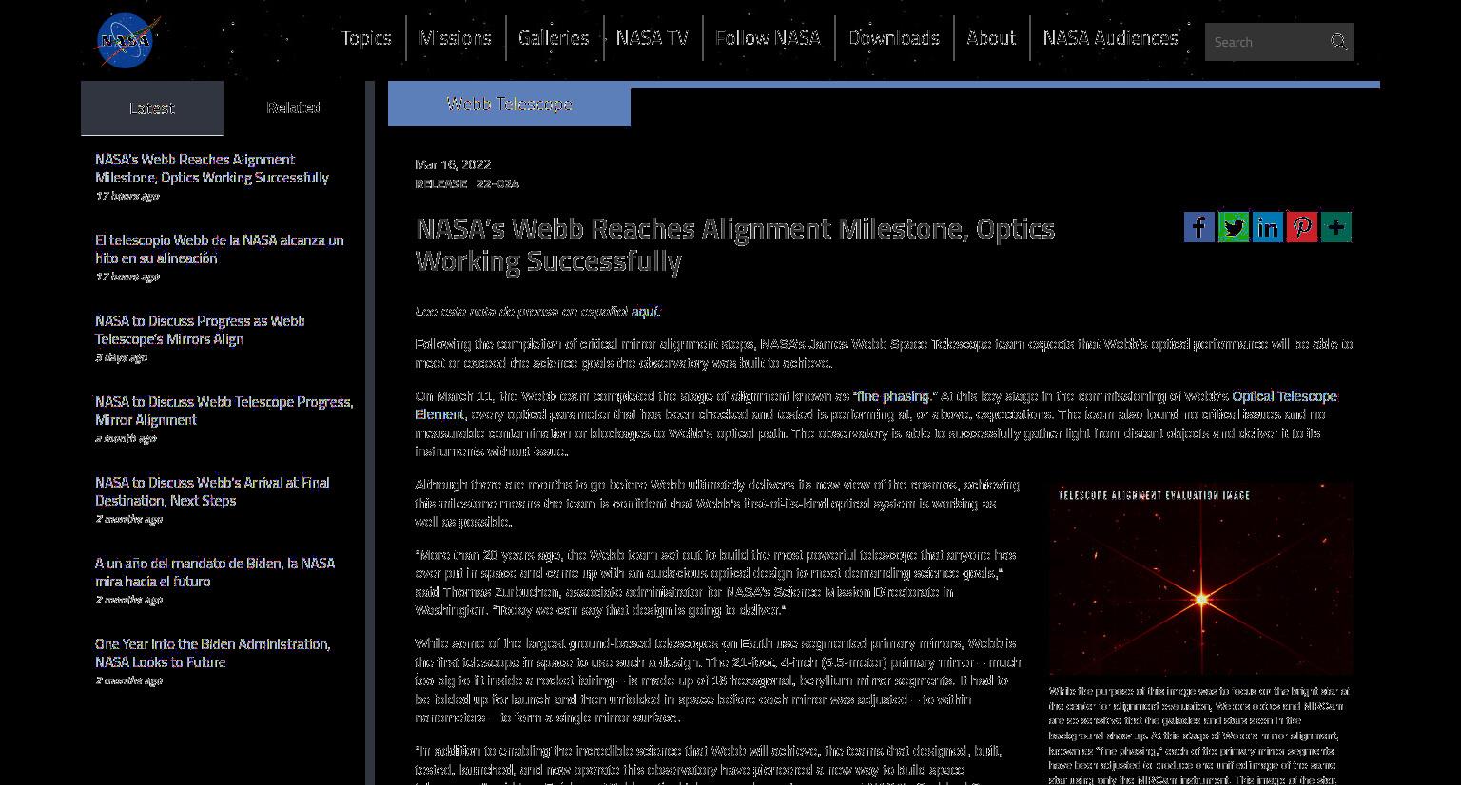Open the NASA Audiences menu
Screen dimensions: 1461x785
(x=1111, y=38)
